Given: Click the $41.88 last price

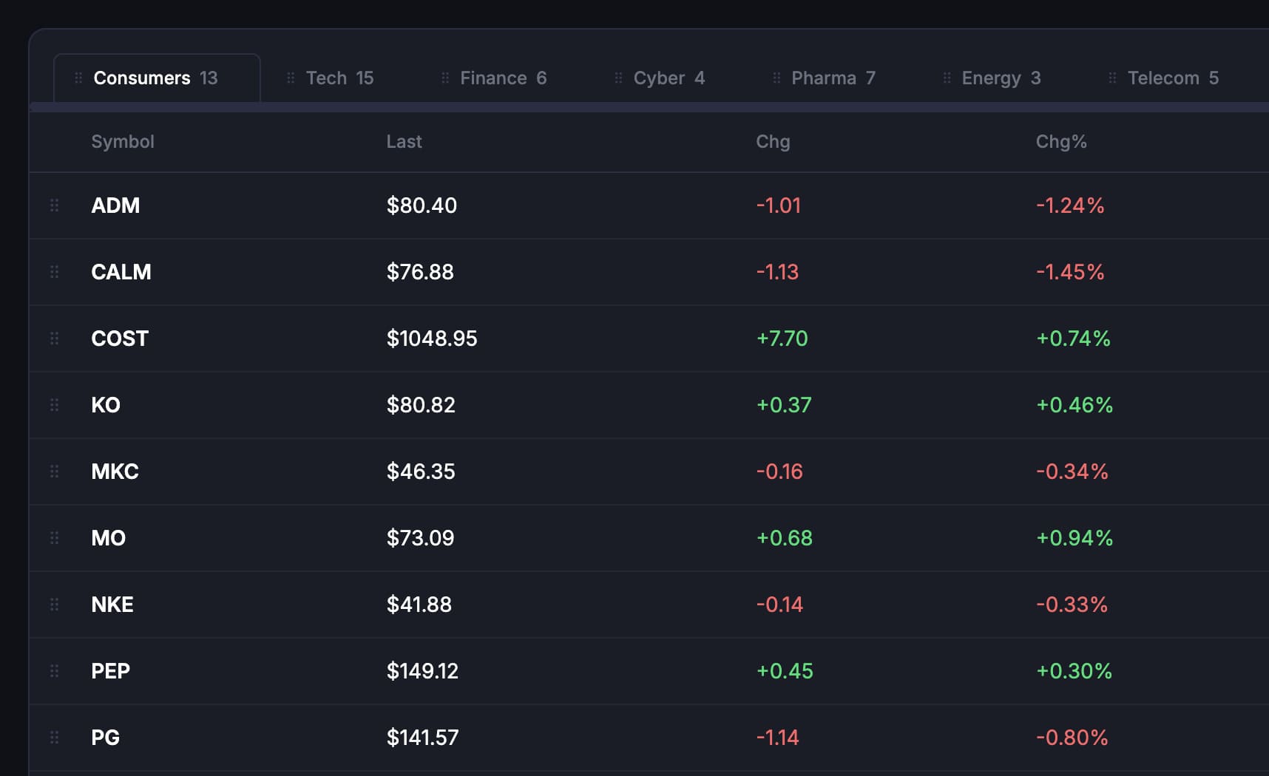Looking at the screenshot, I should (x=419, y=605).
